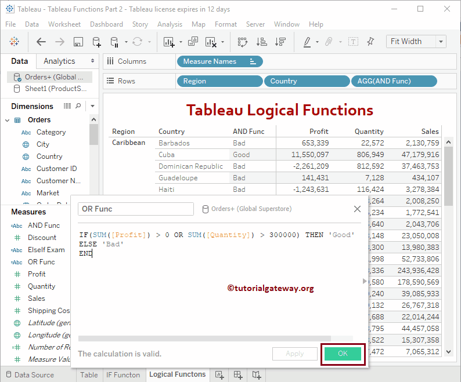Open the Worksheet menu
Screen dimensions: 461x382
(x=64, y=24)
